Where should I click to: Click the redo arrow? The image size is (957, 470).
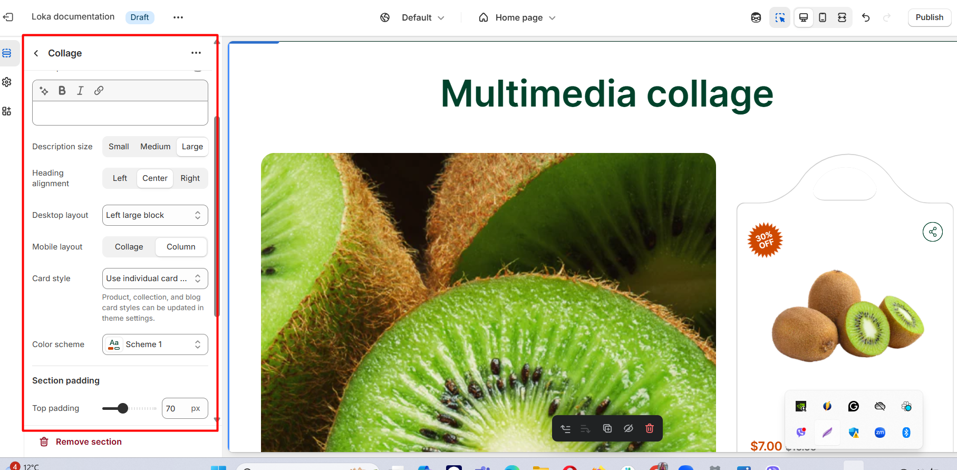coord(887,17)
